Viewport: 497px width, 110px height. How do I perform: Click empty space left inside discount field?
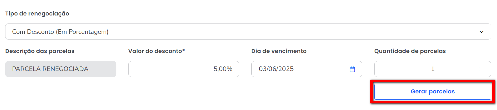click(x=166, y=69)
